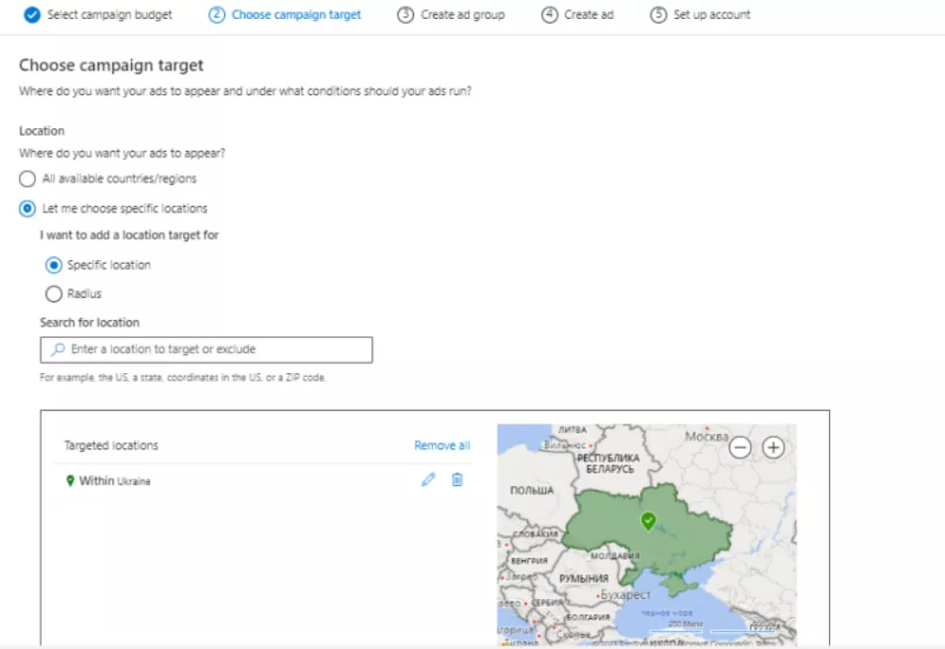Select the Specific location radio button
Screen dimensions: 945x649
(54, 265)
